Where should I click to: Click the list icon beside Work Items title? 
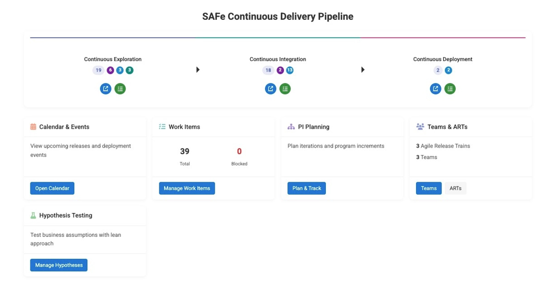tap(162, 127)
